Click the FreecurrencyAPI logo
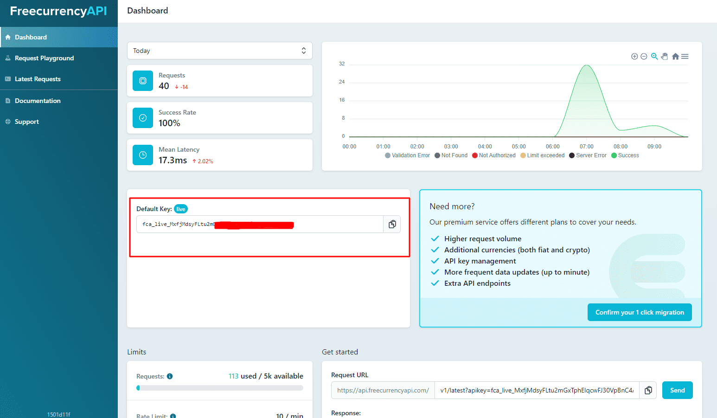The height and width of the screenshot is (418, 717). click(58, 11)
